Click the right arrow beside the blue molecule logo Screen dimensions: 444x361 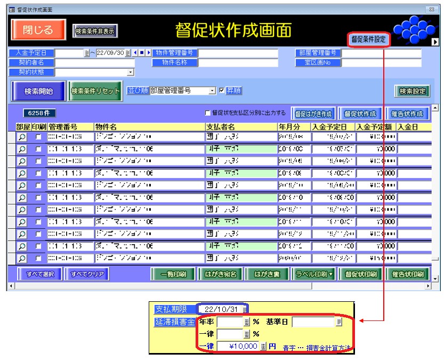coord(435,42)
